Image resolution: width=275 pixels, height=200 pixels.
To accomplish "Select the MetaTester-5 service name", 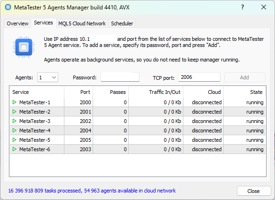I will pyautogui.click(x=34, y=140).
